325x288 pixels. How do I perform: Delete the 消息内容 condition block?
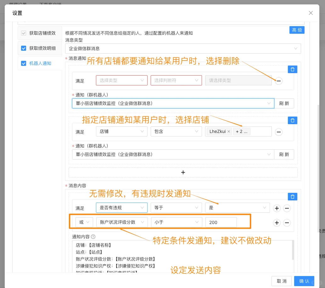pos(292,196)
